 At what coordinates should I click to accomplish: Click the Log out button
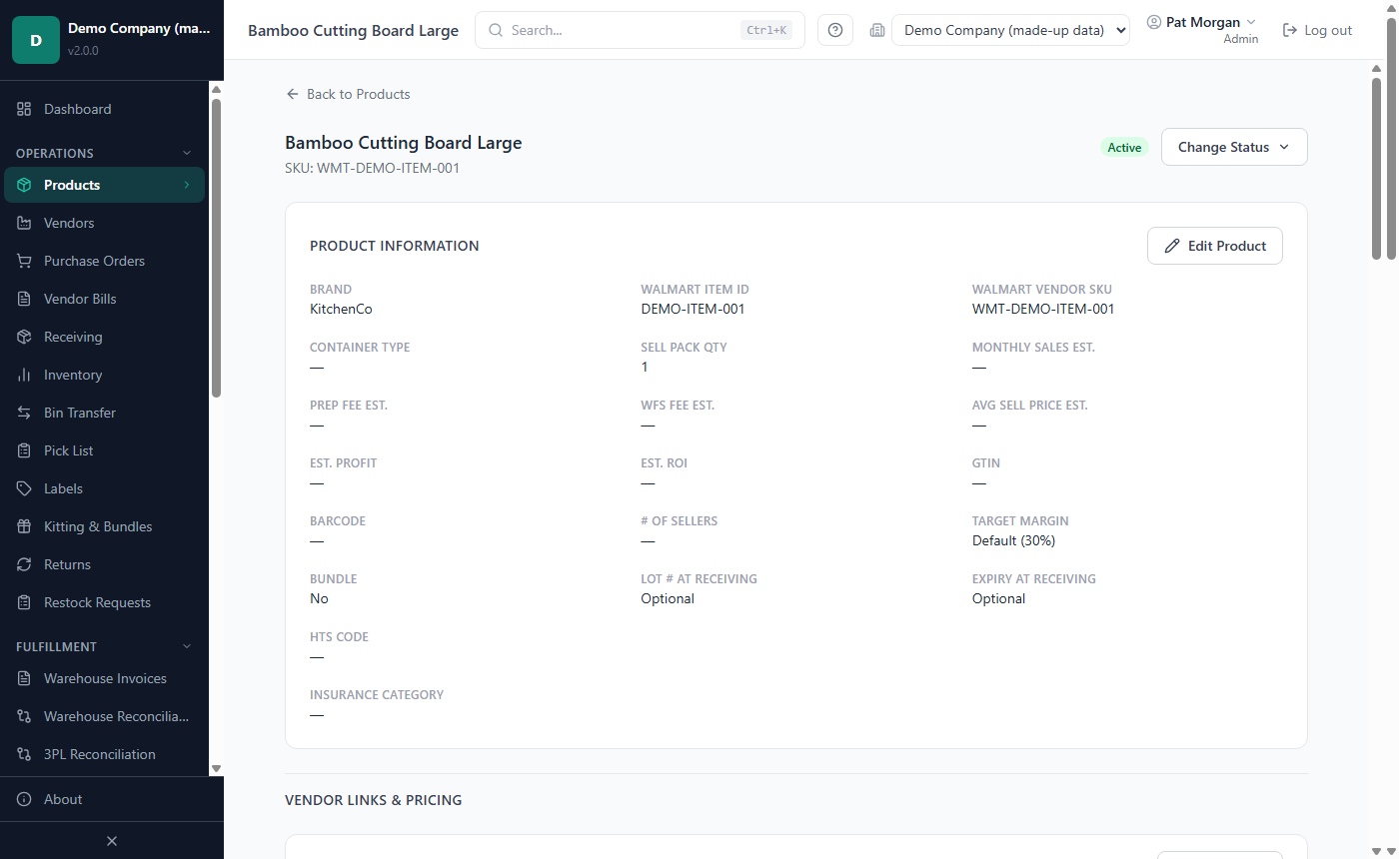tap(1317, 30)
